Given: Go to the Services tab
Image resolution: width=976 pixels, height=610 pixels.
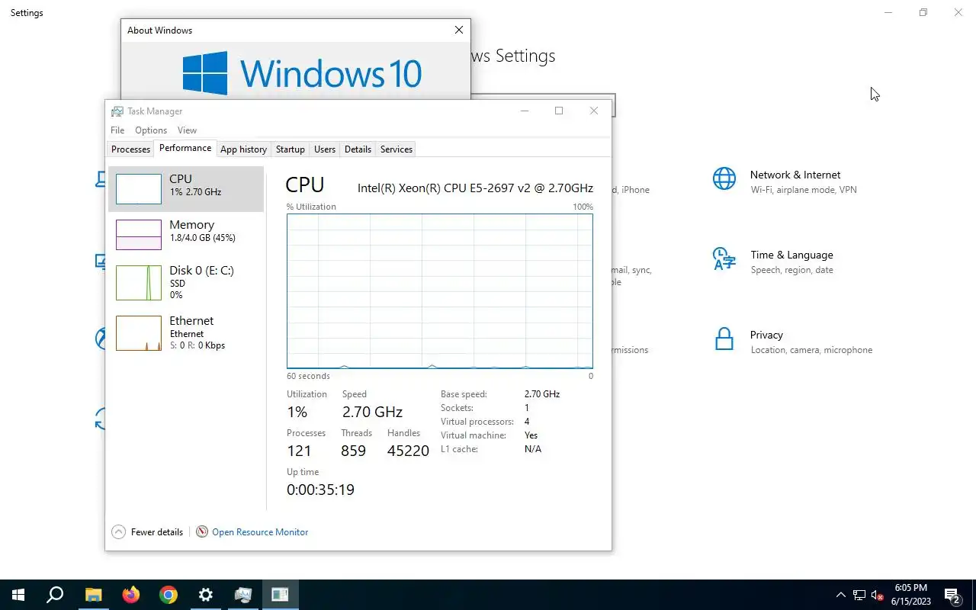Looking at the screenshot, I should [x=396, y=149].
